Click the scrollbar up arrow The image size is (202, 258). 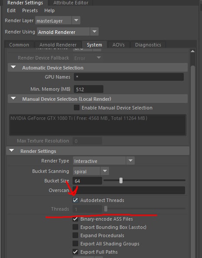pyautogui.click(x=192, y=51)
